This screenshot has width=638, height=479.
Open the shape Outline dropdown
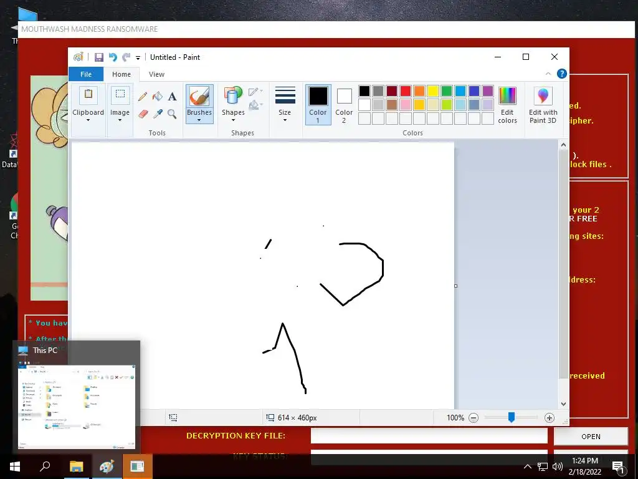(x=255, y=92)
